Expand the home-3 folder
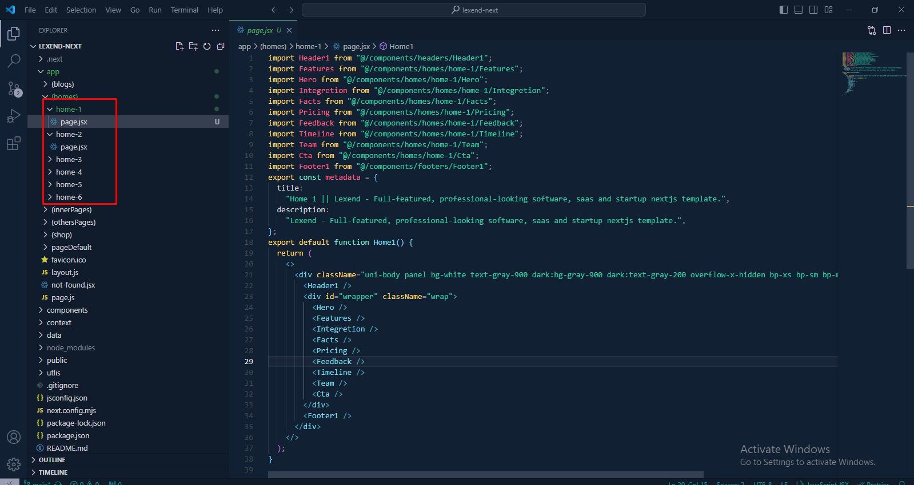This screenshot has width=914, height=485. pos(69,159)
